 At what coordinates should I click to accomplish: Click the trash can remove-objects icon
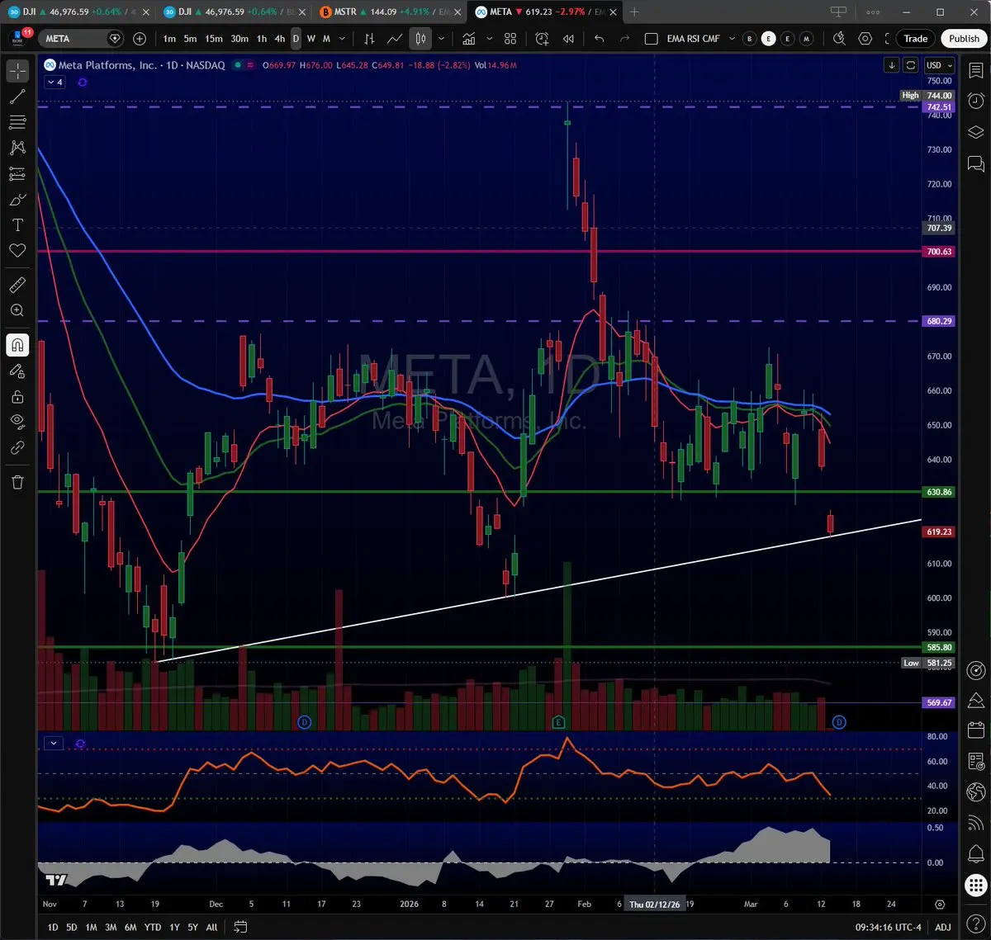[x=17, y=481]
